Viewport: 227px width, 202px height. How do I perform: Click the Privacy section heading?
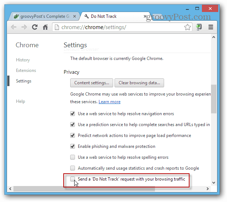tap(72, 72)
